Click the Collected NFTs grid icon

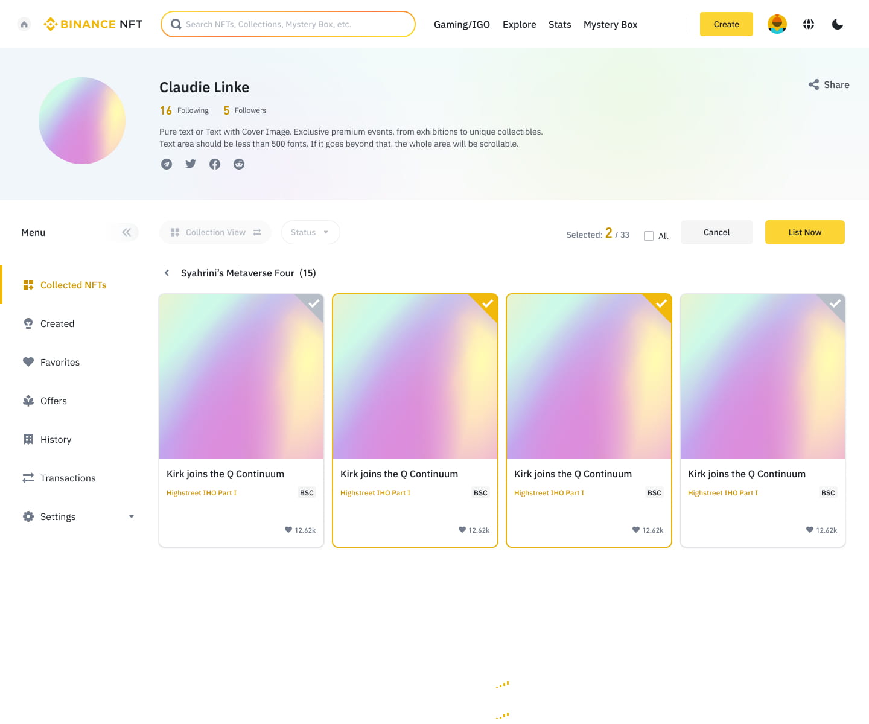point(28,285)
